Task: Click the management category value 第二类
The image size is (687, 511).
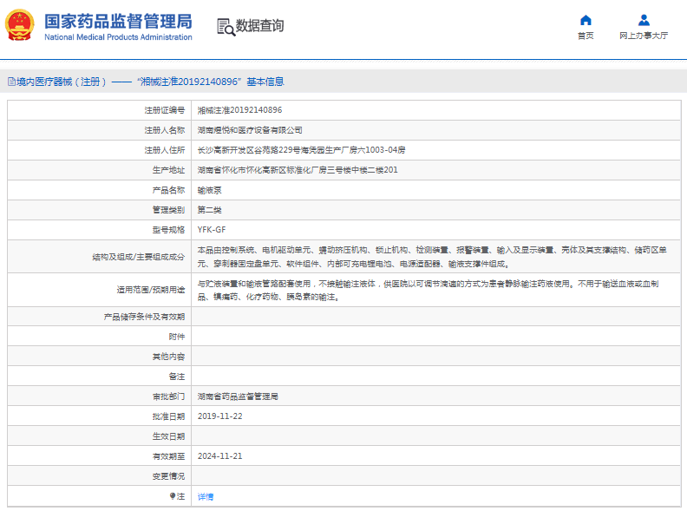Action: [210, 210]
